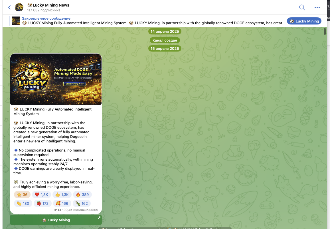Screen dimensions: 330x229
Task: Click the 15 апреля 2025 date badge
Action: point(165,48)
